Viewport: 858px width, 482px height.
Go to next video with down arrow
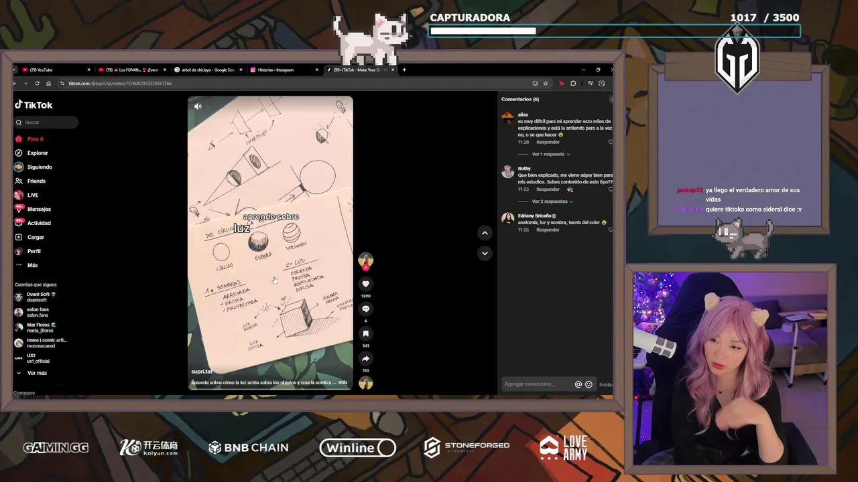pos(485,253)
